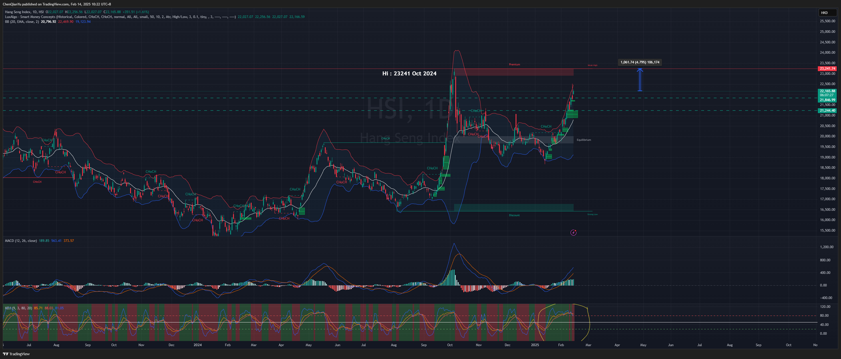
Task: Select the BB (20, EMA, close, 2) indicator legend
Action: point(22,22)
